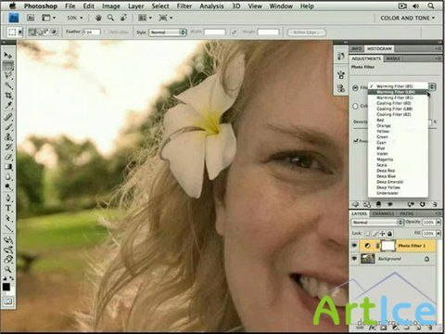445x334 pixels.
Task: Click the Zoom tool in application bar
Action: [110, 18]
